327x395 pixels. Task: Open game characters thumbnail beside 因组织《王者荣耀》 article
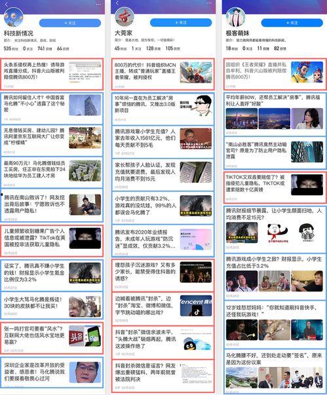[307, 72]
